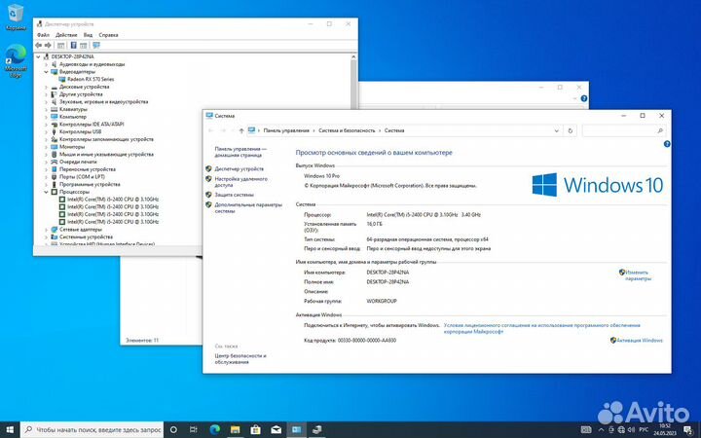Viewport: 701px width, 438px height.
Task: Click Система и безопасность in the breadcrumb
Action: pos(347,130)
